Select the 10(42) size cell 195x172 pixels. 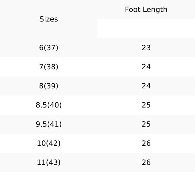[x=49, y=143]
